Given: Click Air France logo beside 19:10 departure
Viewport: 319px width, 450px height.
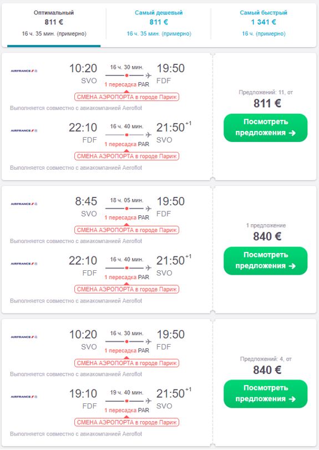Looking at the screenshot, I should coord(24,397).
